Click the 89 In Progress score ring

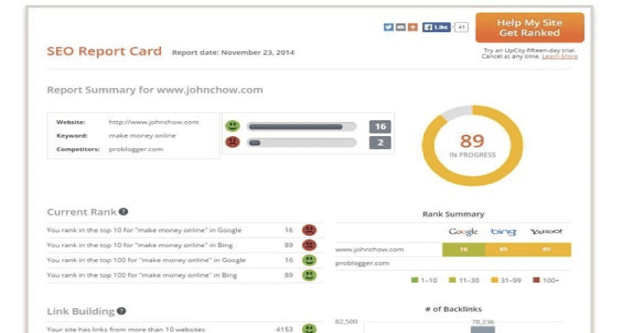tap(472, 146)
